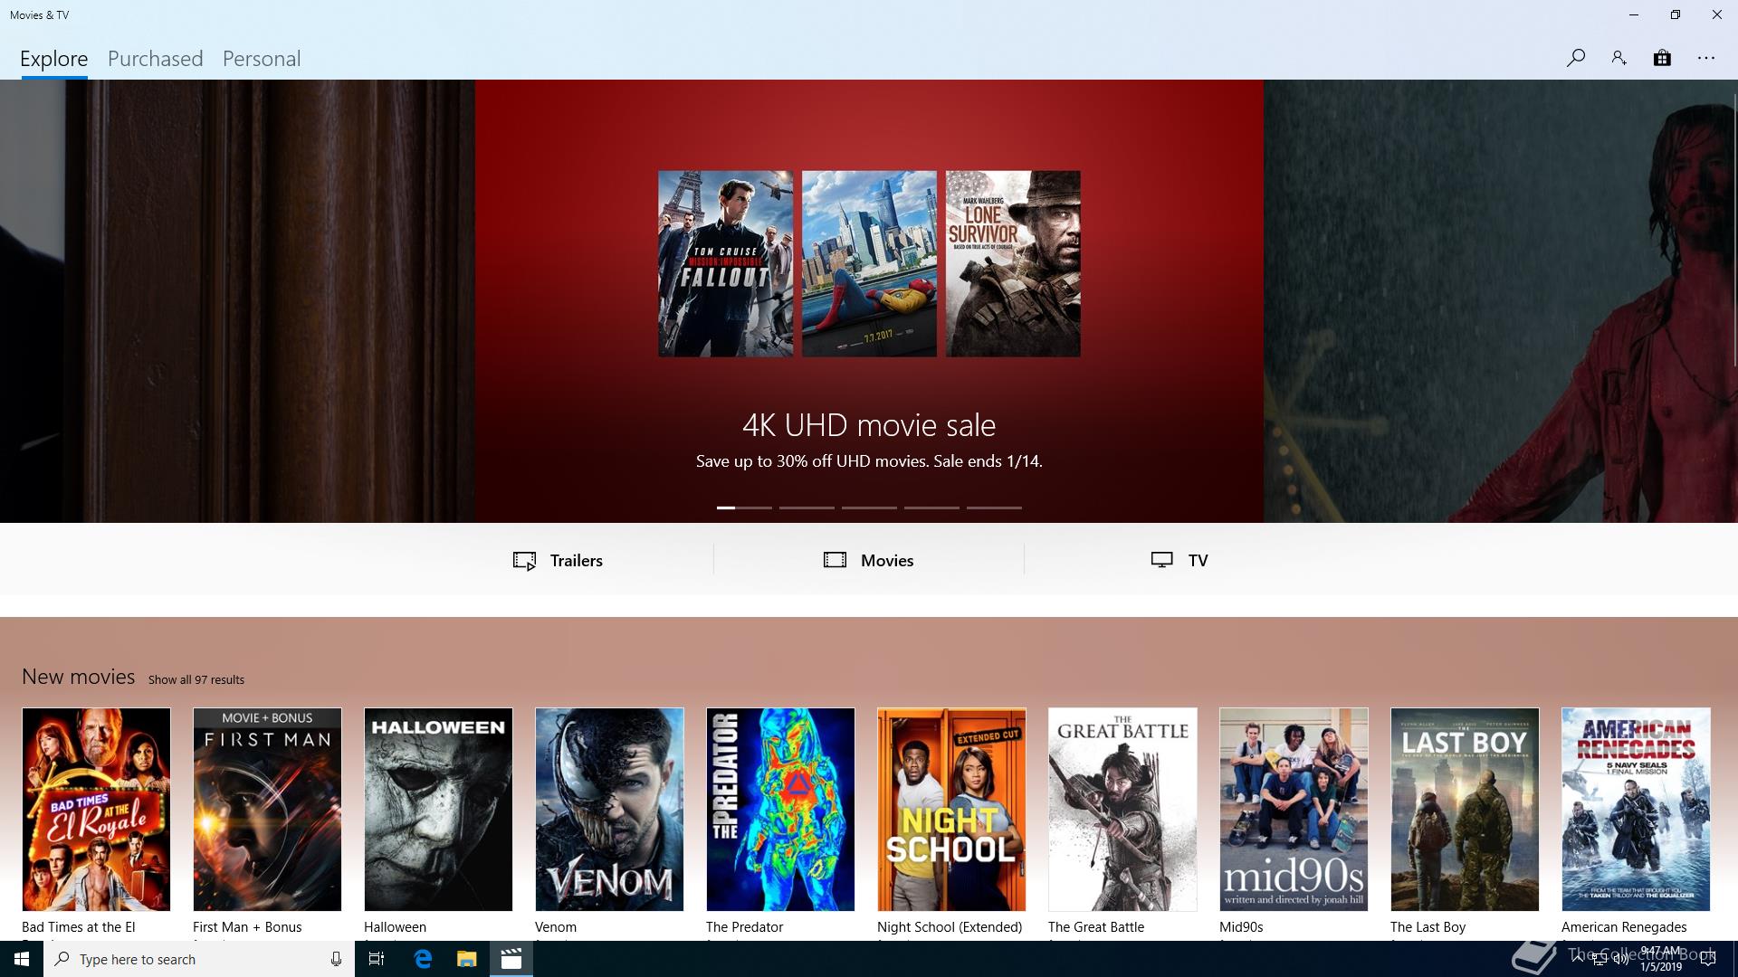Click The Great Battle title text

[x=1096, y=927]
